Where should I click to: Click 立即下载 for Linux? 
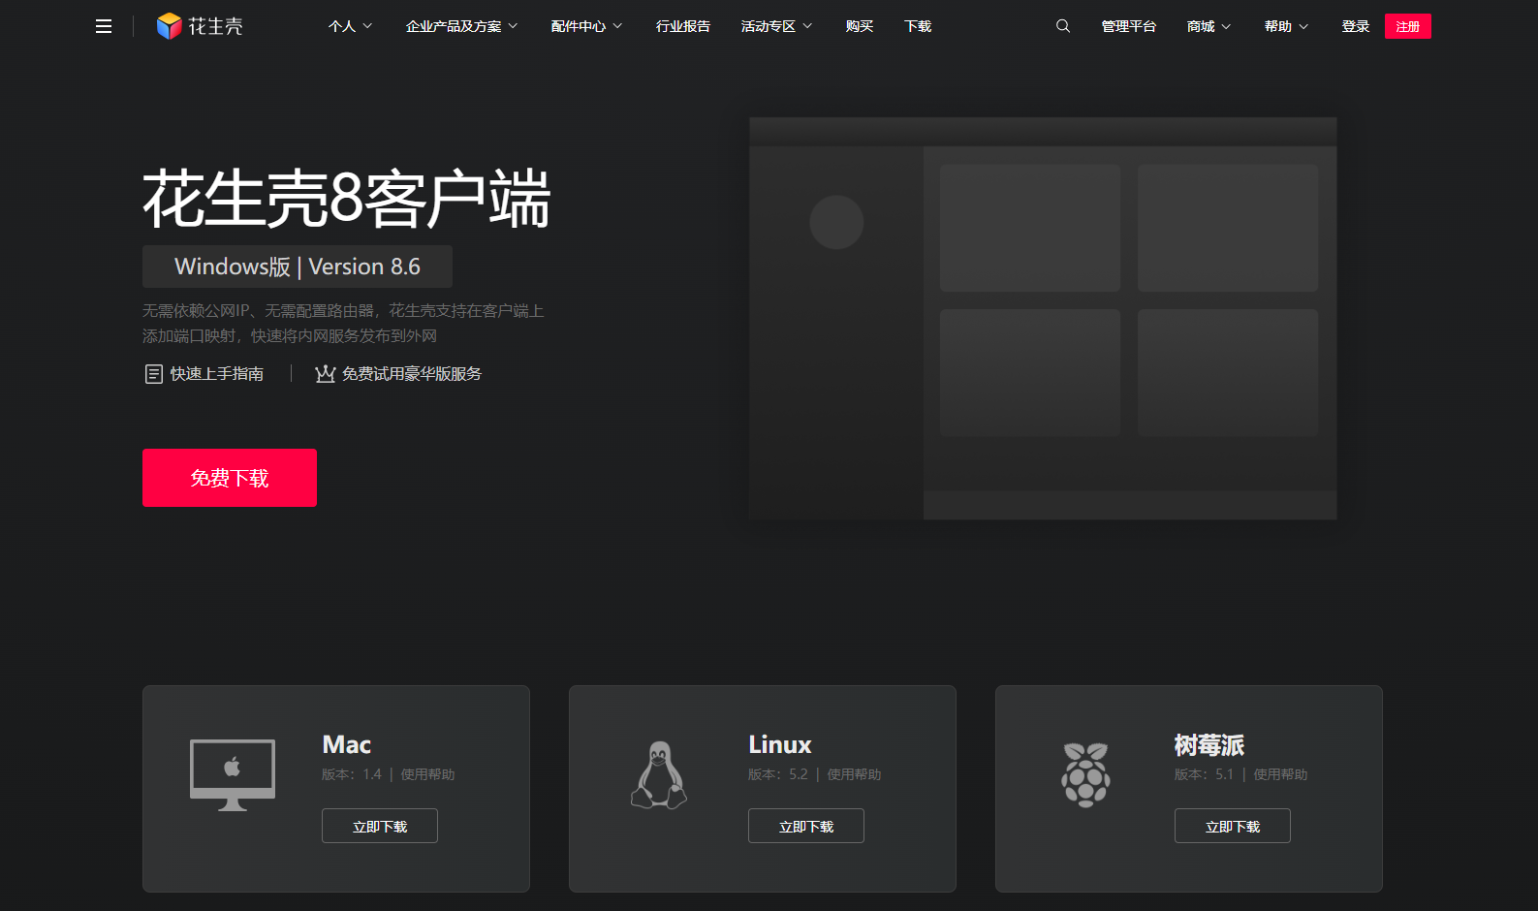(806, 826)
